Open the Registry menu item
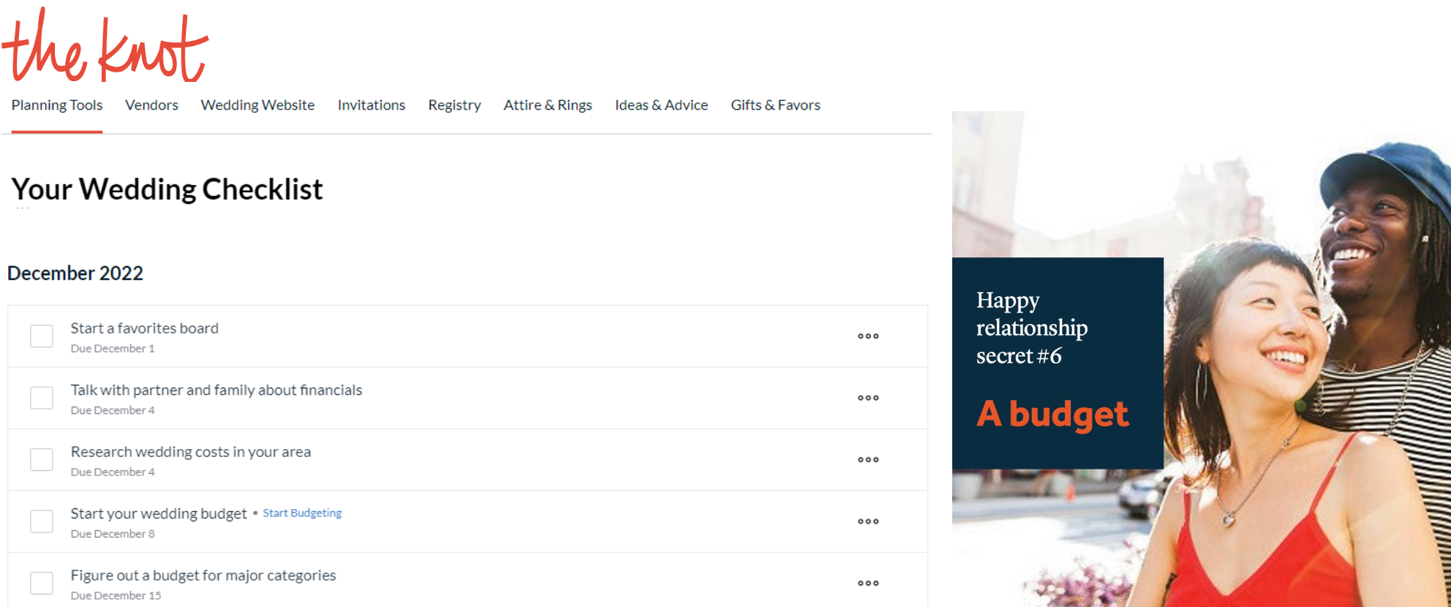Screen dimensions: 1451x607 (x=454, y=105)
